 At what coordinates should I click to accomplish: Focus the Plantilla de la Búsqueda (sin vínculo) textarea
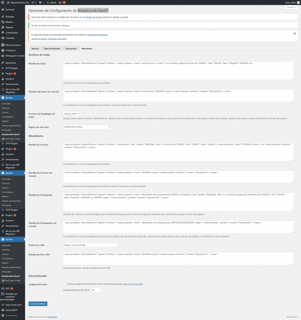click(178, 227)
